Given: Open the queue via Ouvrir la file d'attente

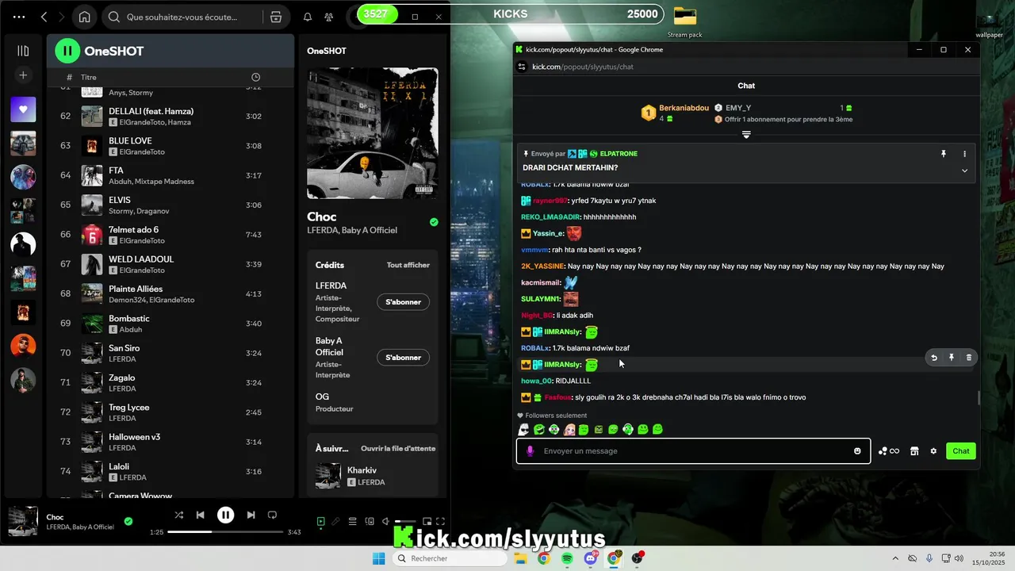Looking at the screenshot, I should [x=398, y=448].
